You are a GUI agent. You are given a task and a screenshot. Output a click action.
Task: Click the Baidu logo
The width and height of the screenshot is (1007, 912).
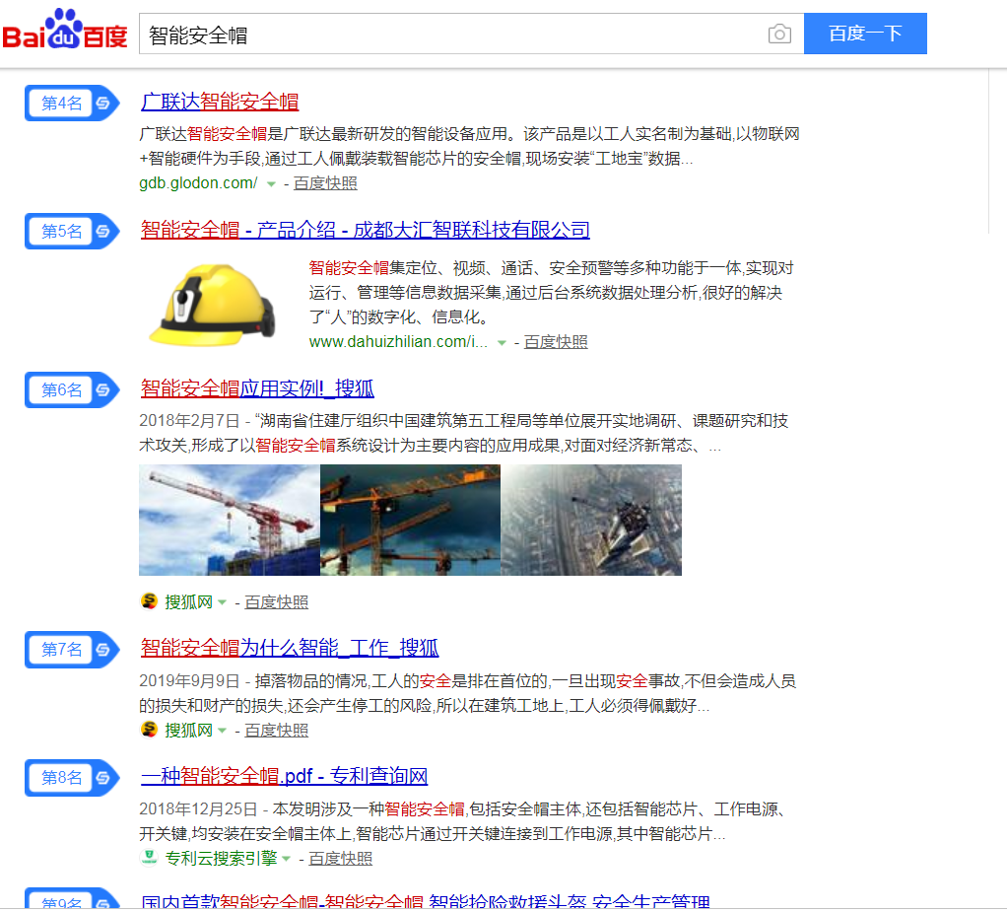(65, 30)
